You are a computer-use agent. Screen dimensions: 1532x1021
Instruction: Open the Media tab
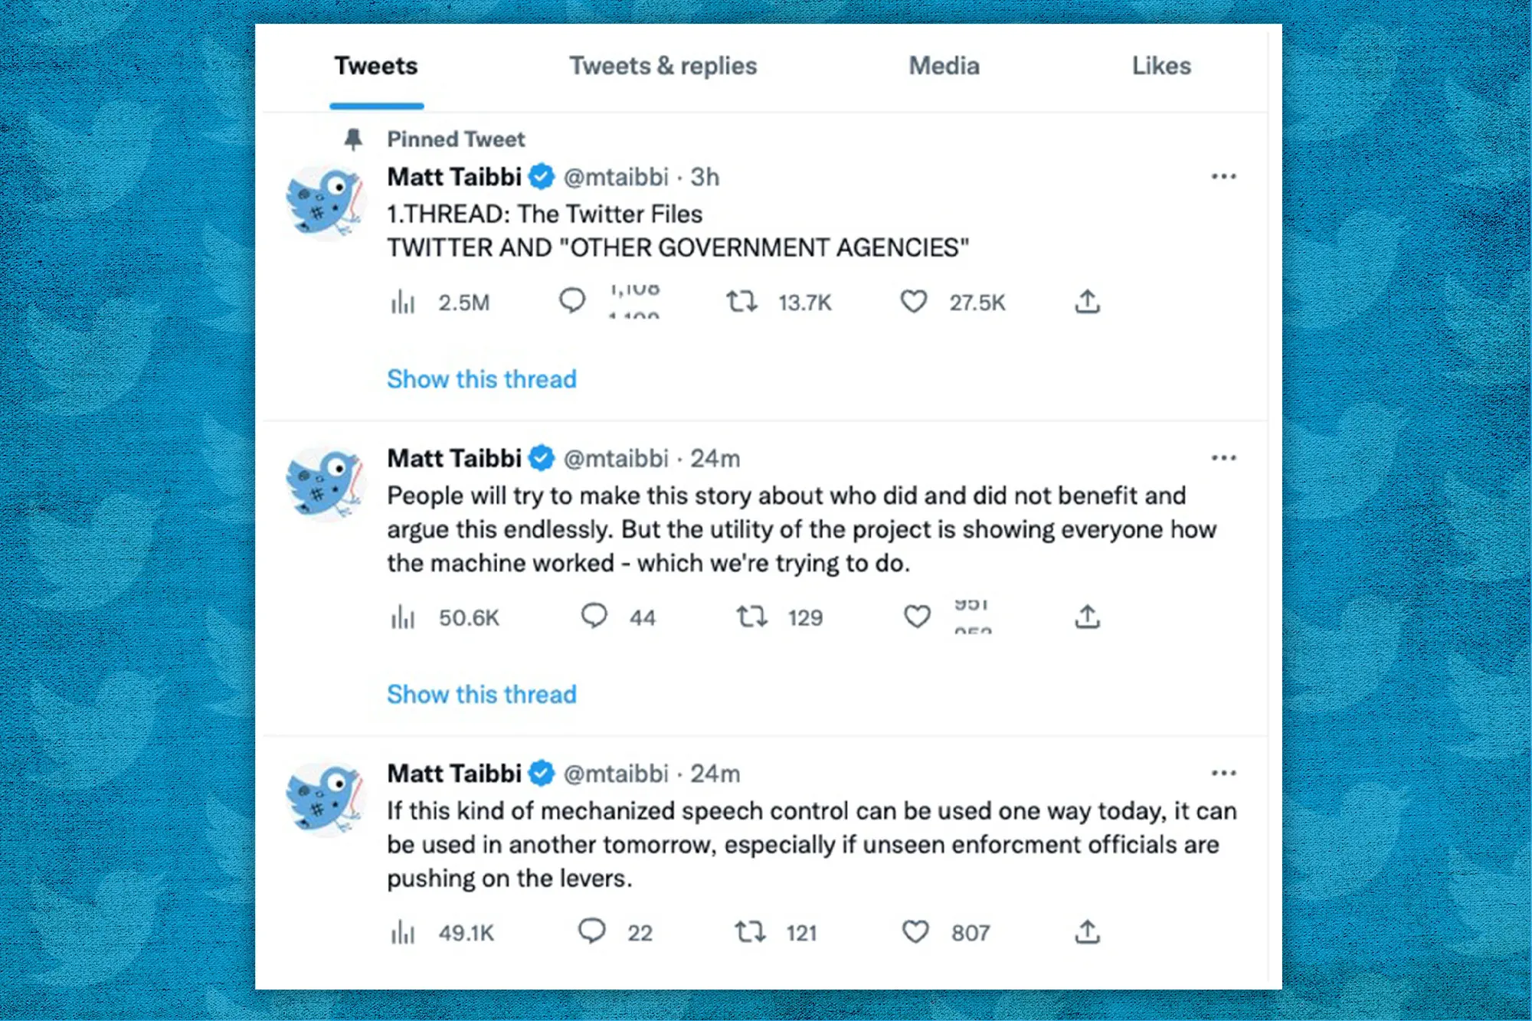point(944,66)
